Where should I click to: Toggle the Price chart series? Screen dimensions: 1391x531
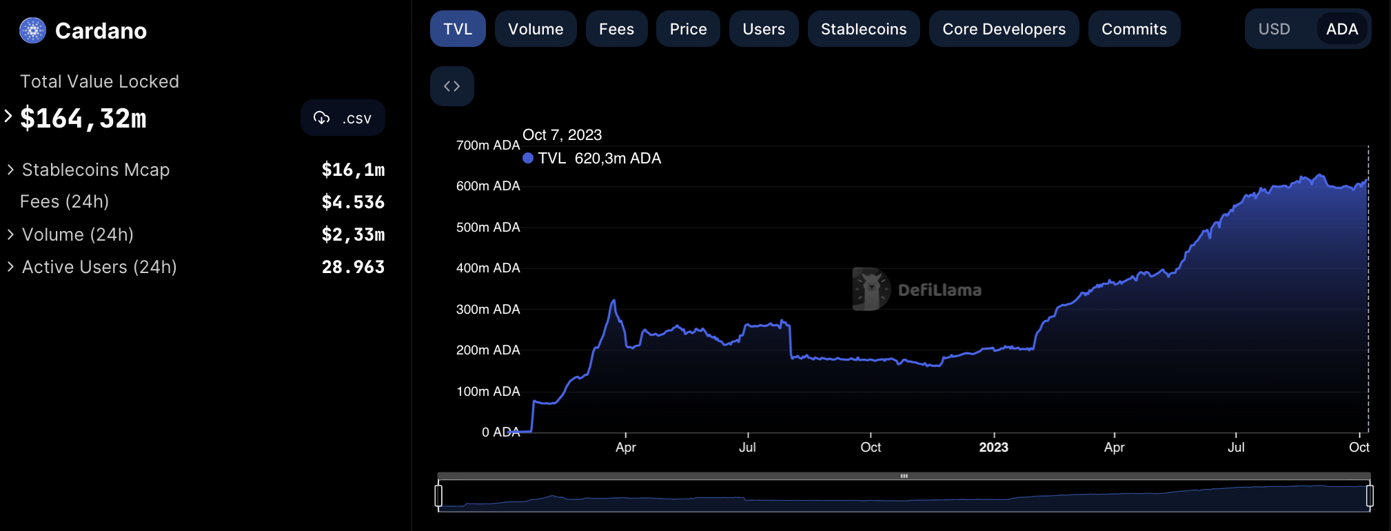pos(688,29)
